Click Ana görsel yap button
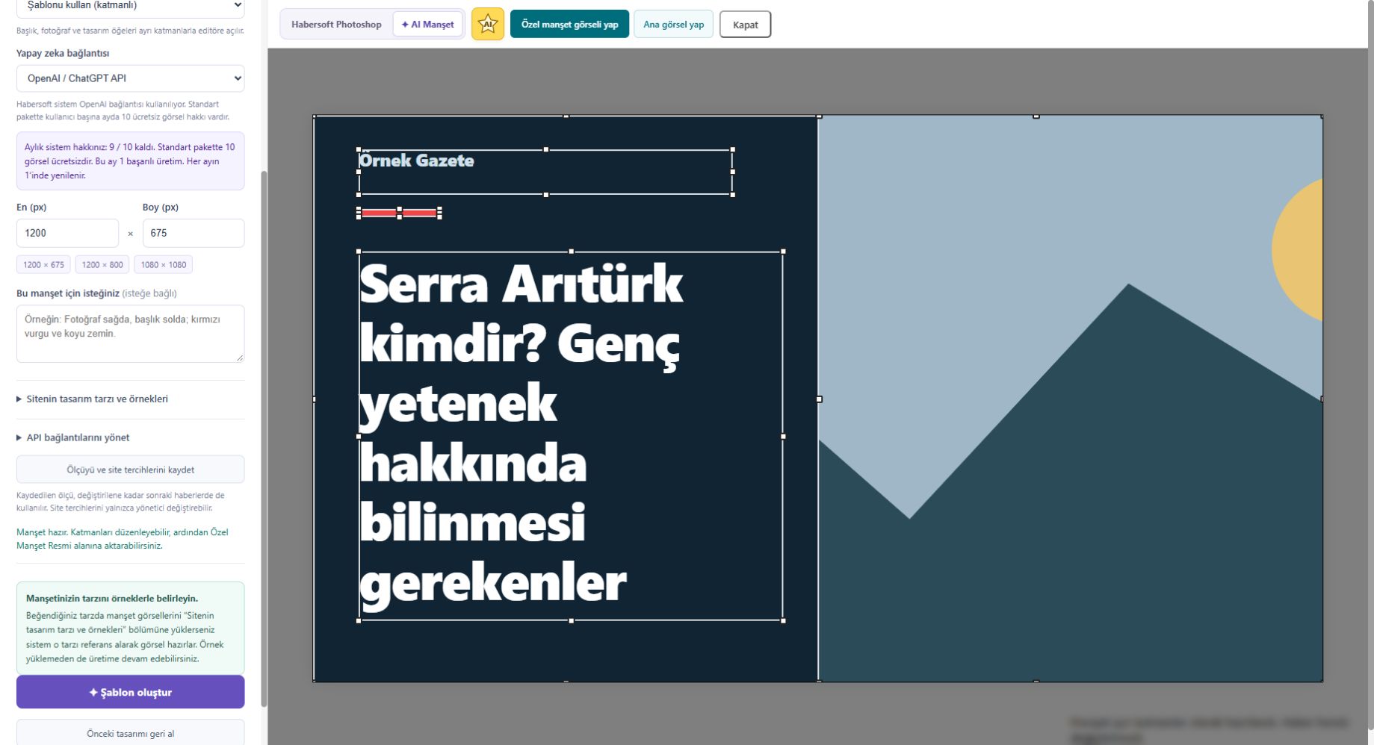Screen dimensions: 1374x745 (673, 24)
